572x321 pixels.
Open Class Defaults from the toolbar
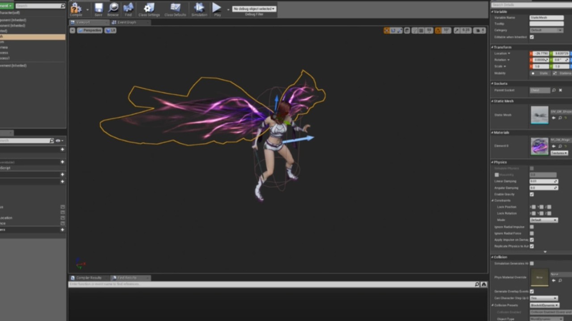[175, 9]
